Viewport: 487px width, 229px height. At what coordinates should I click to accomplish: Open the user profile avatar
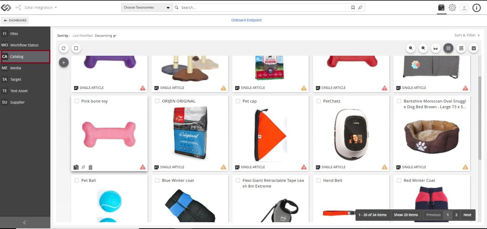(464, 8)
